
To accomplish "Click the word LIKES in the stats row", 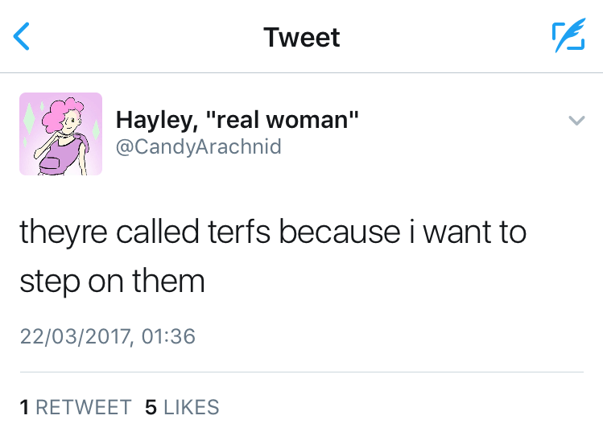I will (x=191, y=407).
